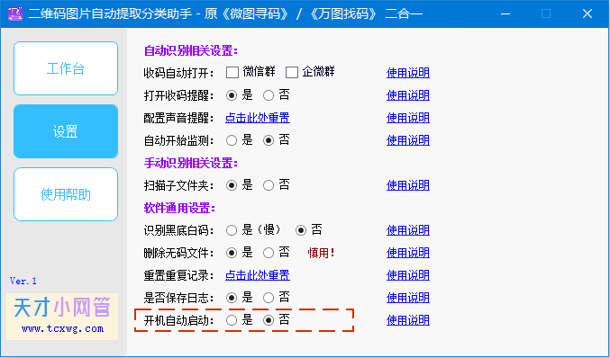The image size is (610, 358).
Task: Open 使用说明 for 重置重复记录
Action: 408,275
